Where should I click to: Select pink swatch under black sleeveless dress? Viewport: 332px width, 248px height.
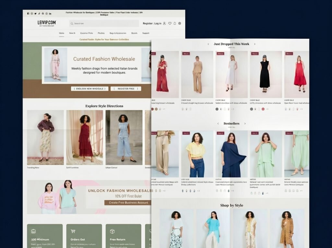point(263,109)
